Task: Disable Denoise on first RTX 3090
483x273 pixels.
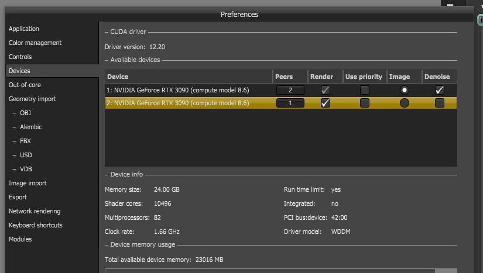Action: pyautogui.click(x=439, y=90)
